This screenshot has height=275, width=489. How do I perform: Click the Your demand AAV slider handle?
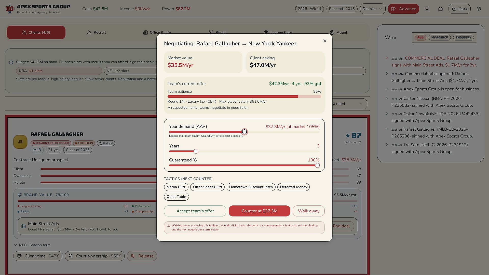[x=244, y=132]
